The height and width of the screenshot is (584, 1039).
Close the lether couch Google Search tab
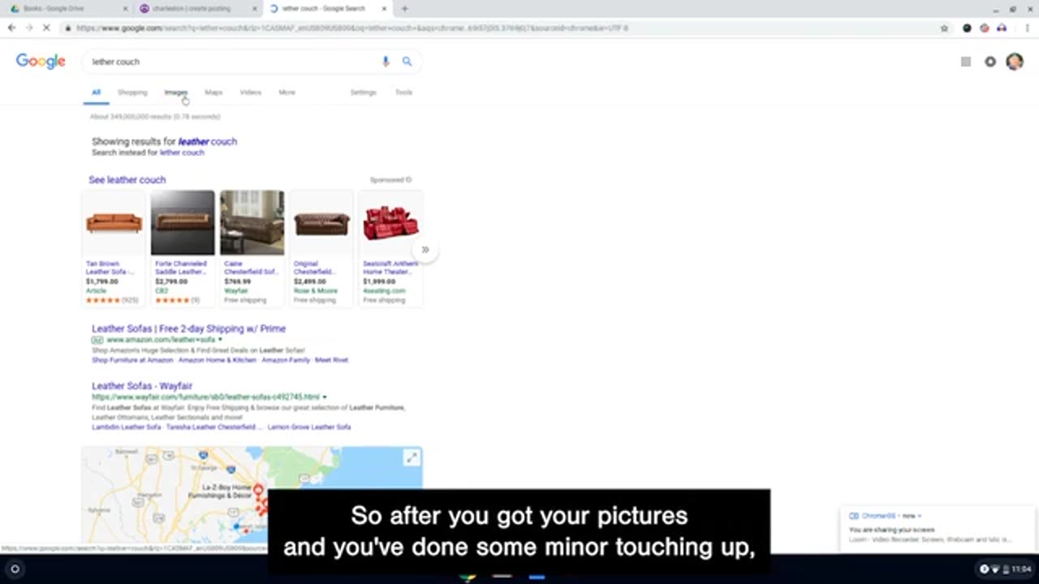point(383,8)
